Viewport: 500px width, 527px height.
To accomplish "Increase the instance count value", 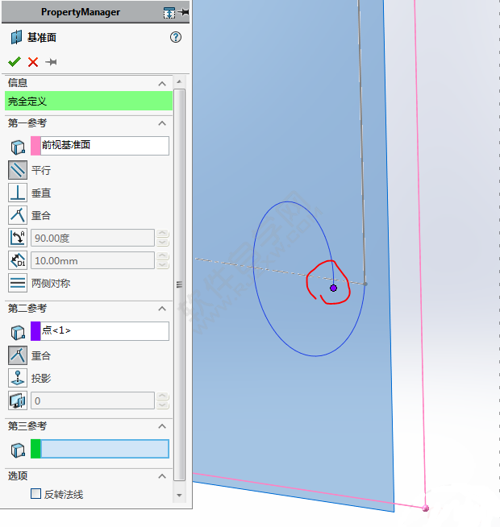I will click(163, 396).
